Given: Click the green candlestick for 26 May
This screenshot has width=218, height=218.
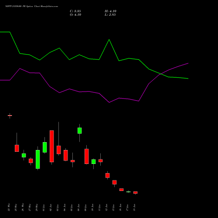Looking at the screenshot, I should [x=24, y=155].
